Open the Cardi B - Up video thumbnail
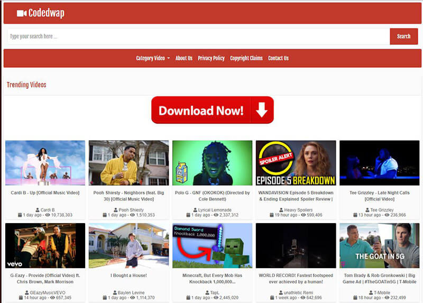 click(45, 163)
